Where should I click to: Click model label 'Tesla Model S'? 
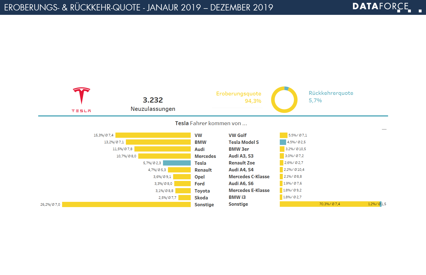(244, 142)
